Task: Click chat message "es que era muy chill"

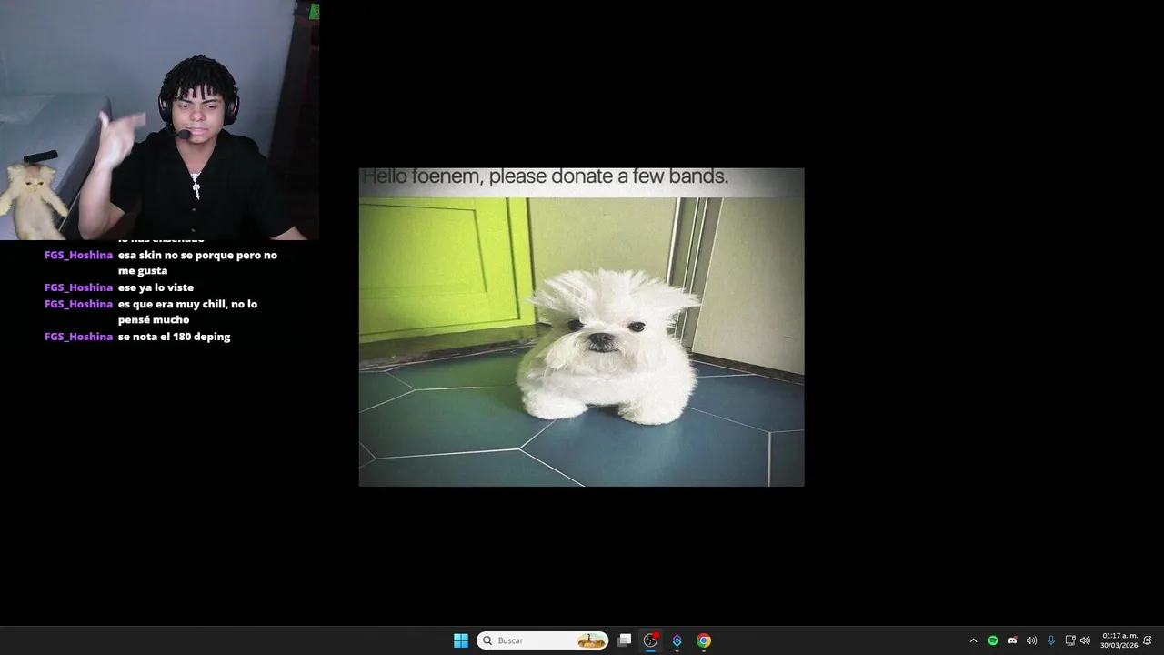Action: pyautogui.click(x=187, y=312)
